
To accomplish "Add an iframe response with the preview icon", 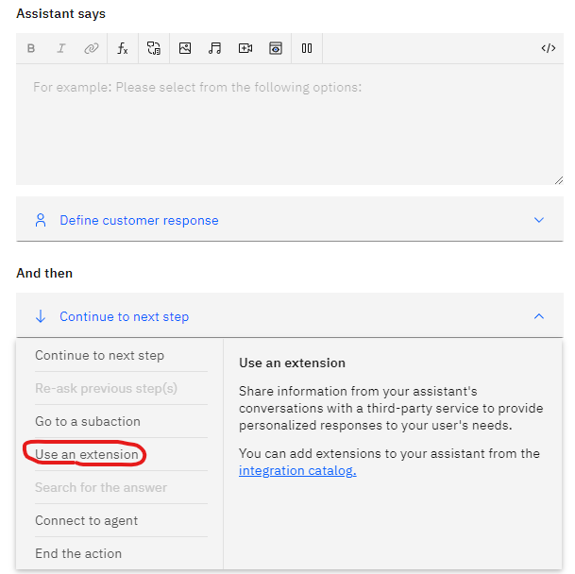I will 276,48.
